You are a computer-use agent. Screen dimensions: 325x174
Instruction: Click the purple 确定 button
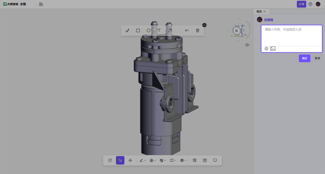(305, 58)
